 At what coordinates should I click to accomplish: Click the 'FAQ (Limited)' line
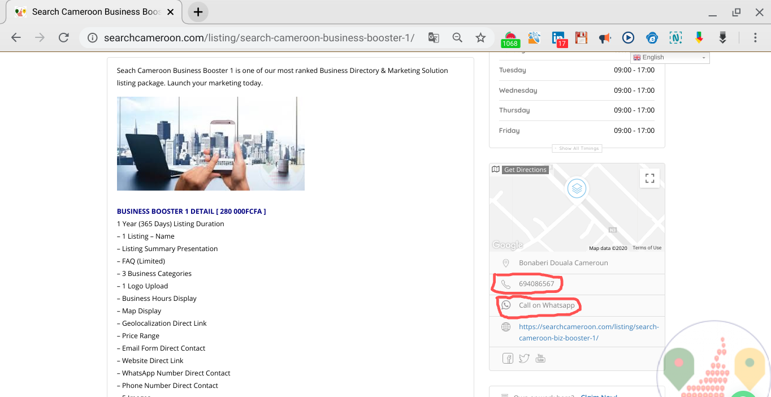tap(141, 261)
